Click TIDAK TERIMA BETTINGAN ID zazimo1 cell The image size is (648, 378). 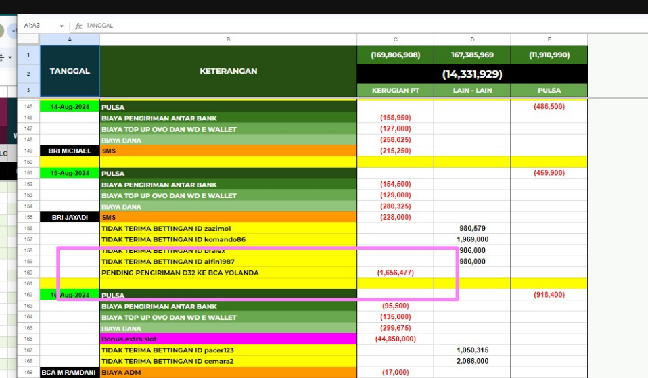pyautogui.click(x=228, y=229)
